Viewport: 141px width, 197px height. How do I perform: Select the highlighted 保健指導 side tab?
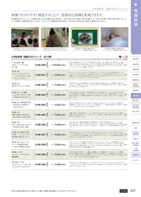tap(136, 96)
